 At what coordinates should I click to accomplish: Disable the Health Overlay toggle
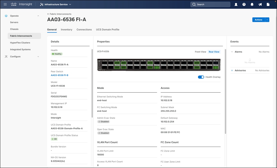(x=201, y=77)
